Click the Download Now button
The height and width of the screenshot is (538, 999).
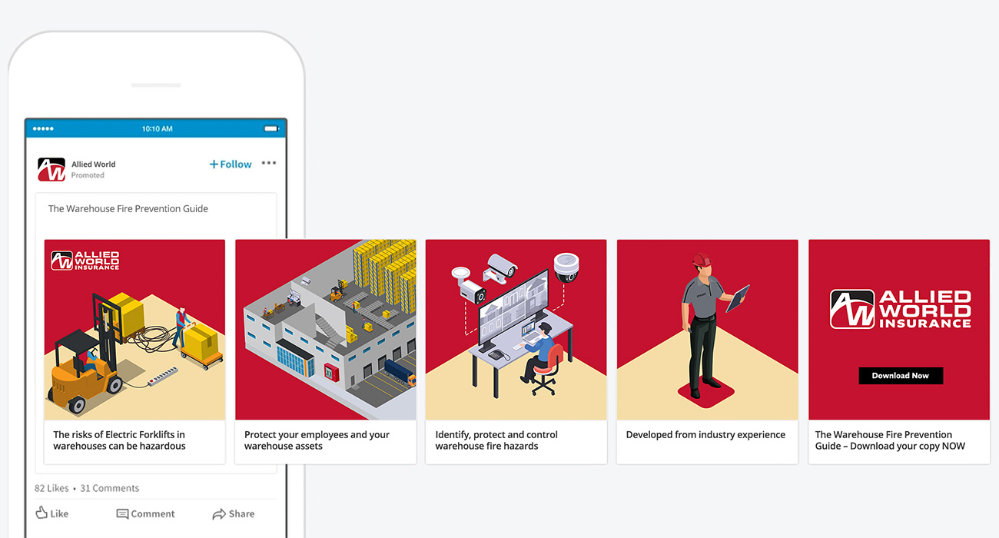pos(901,376)
